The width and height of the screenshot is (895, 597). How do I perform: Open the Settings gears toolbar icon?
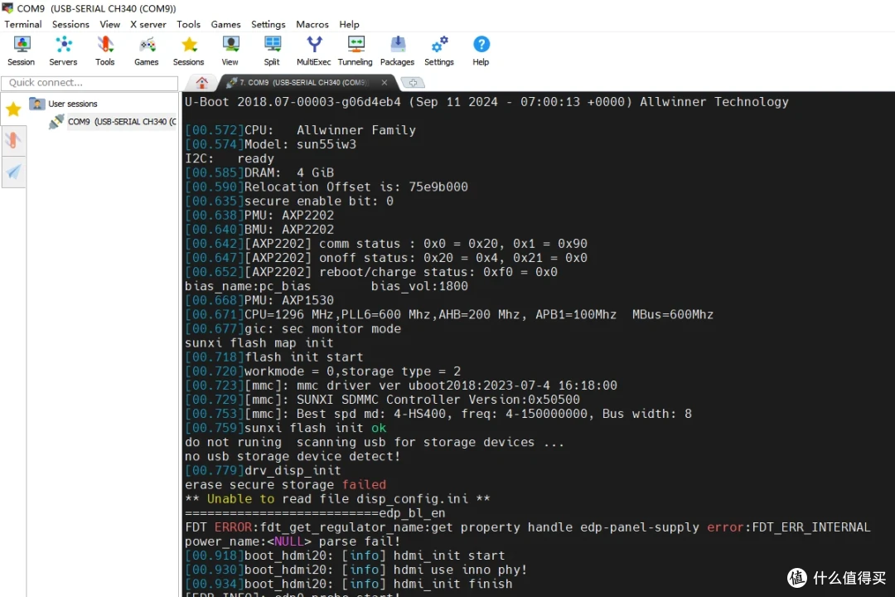coord(439,51)
